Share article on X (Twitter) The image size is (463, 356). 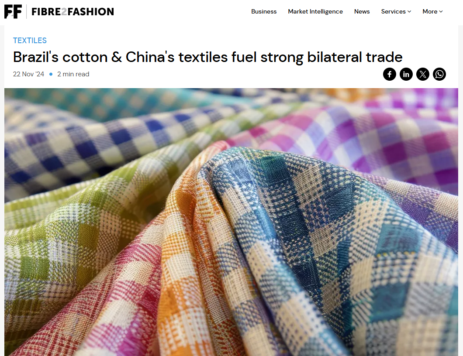tap(422, 74)
